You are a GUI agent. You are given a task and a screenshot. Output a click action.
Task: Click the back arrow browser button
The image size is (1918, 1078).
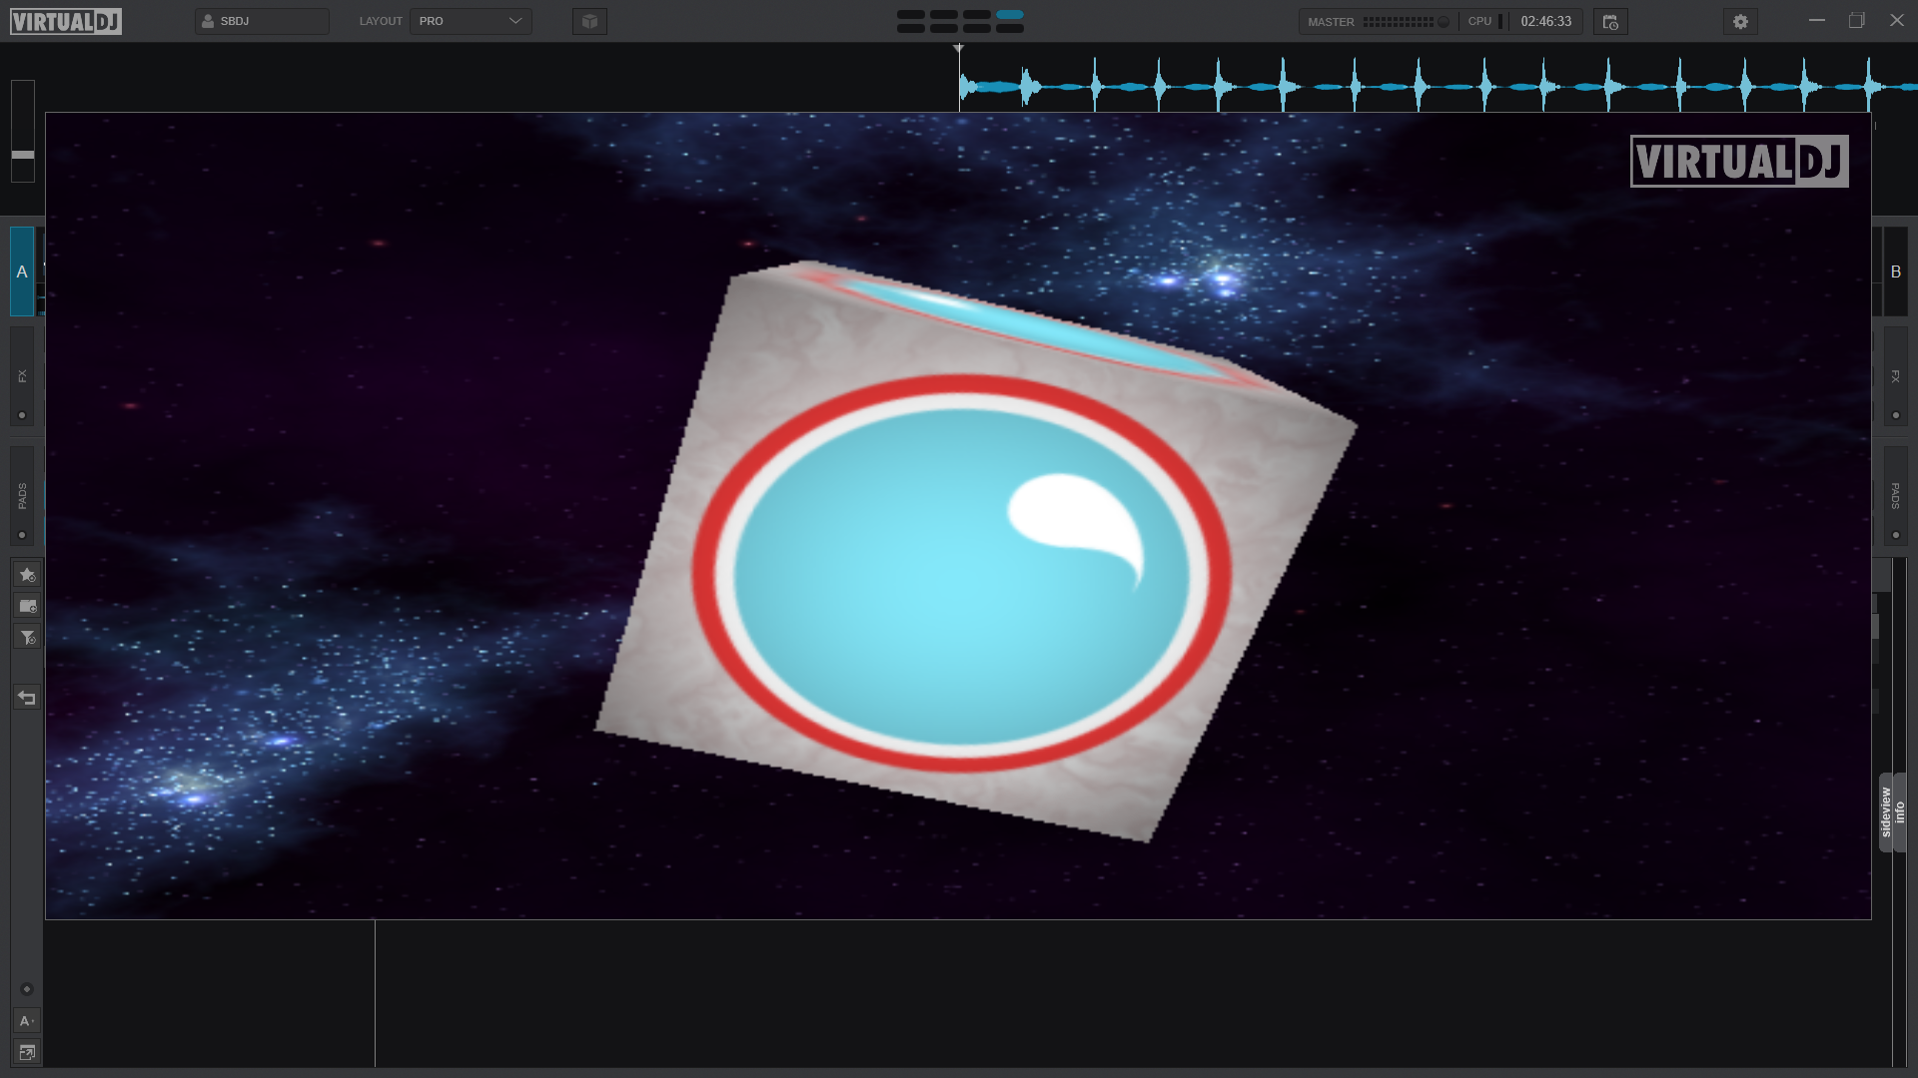point(27,698)
